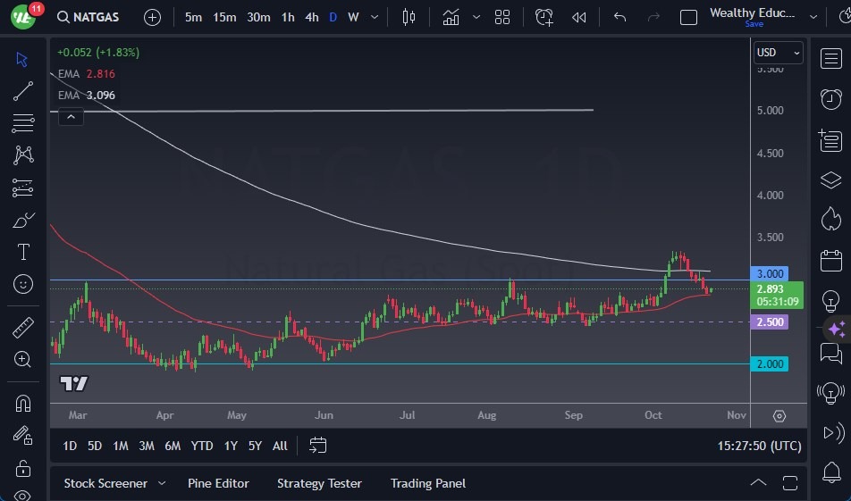This screenshot has width=851, height=501.
Task: Toggle fullscreen mode square icon
Action: click(x=688, y=17)
